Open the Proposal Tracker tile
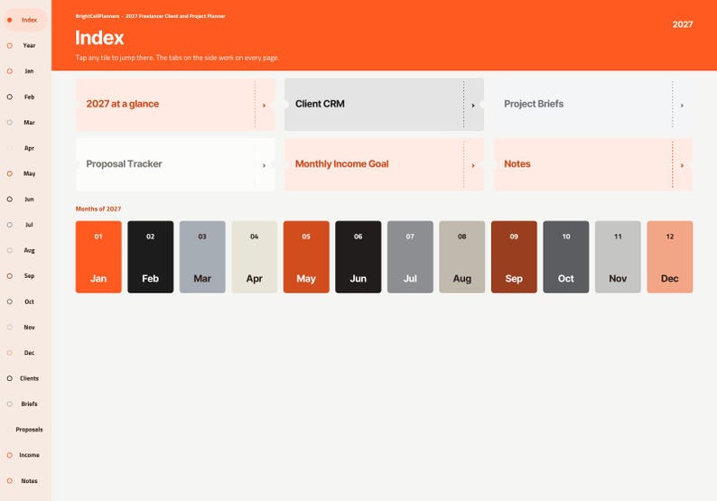The image size is (717, 501). [x=175, y=164]
